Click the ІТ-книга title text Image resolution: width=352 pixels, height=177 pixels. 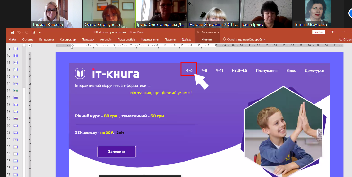coord(116,73)
